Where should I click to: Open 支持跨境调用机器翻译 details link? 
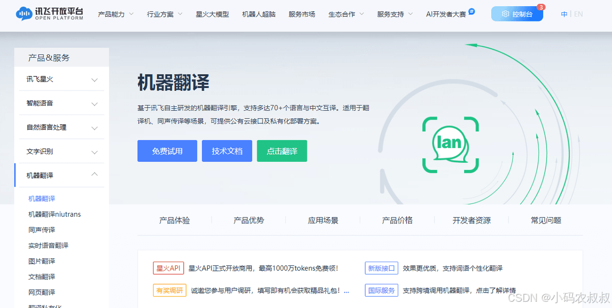(x=459, y=290)
